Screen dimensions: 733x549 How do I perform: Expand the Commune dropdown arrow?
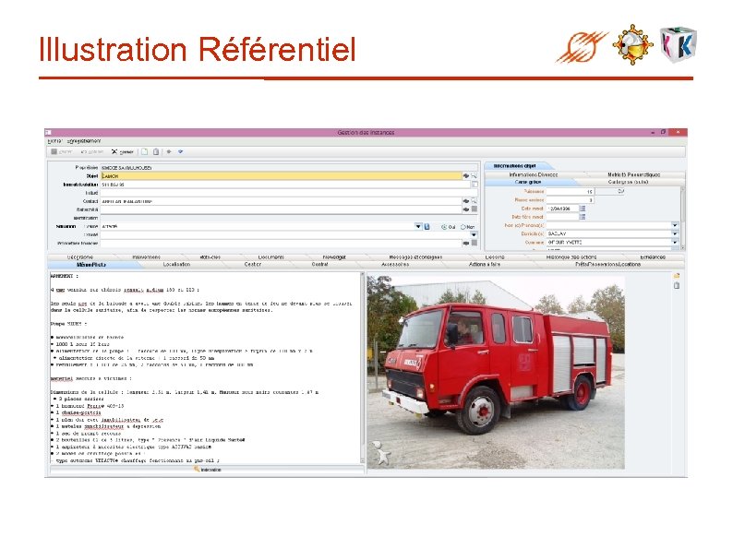pyautogui.click(x=675, y=242)
